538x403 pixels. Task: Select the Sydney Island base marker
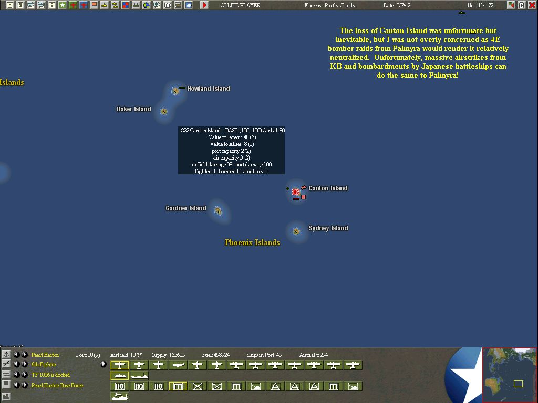pyautogui.click(x=296, y=231)
